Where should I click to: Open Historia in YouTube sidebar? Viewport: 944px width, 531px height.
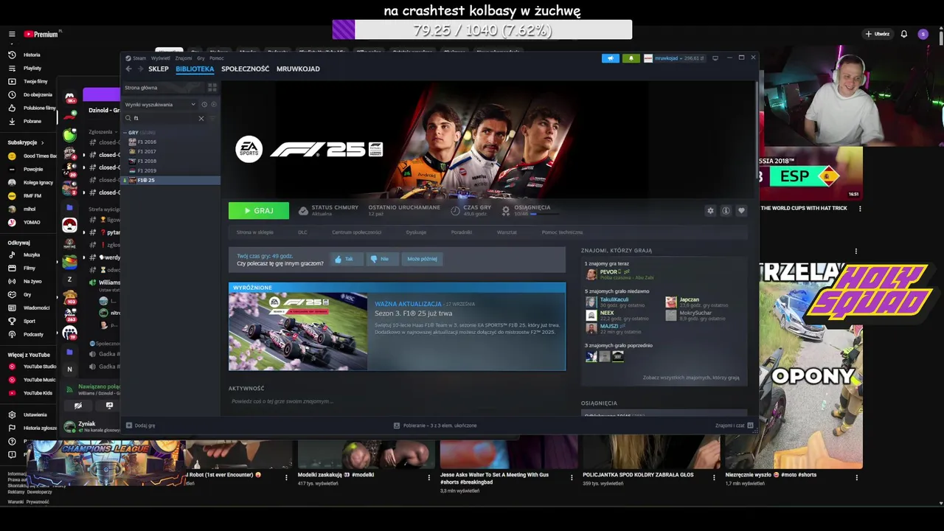tap(28, 55)
